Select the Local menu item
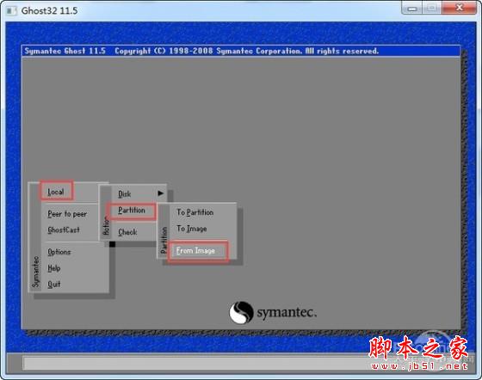The height and width of the screenshot is (380, 482). pyautogui.click(x=56, y=192)
